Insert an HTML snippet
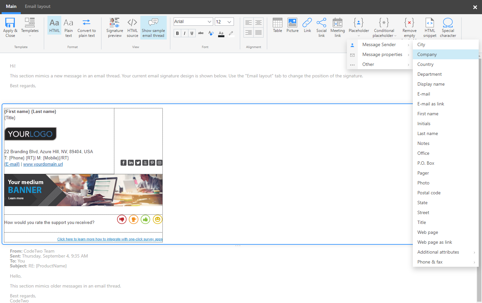The image size is (482, 303). tap(429, 27)
